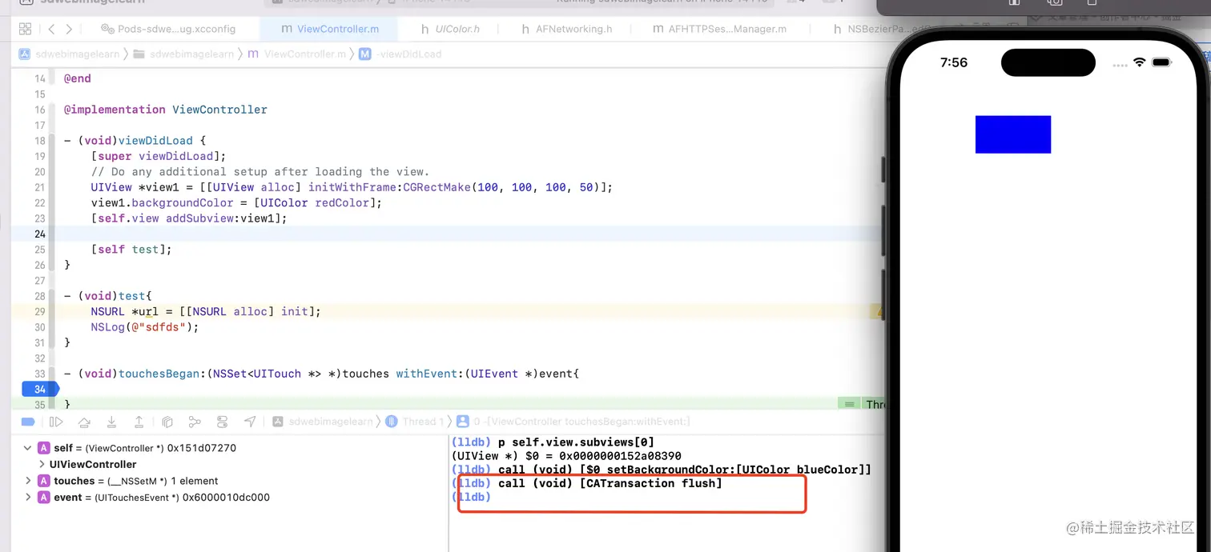Viewport: 1211px width, 552px height.
Task: Click line number 24 in gutter
Action: click(40, 234)
